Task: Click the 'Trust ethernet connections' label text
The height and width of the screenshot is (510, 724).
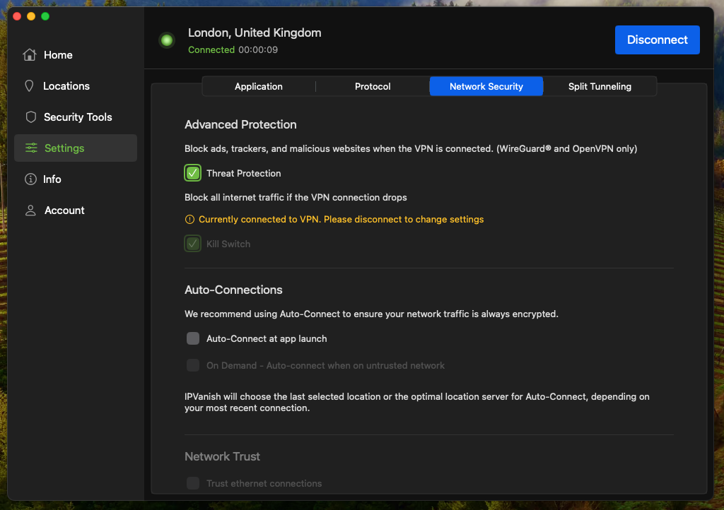Action: [x=264, y=483]
